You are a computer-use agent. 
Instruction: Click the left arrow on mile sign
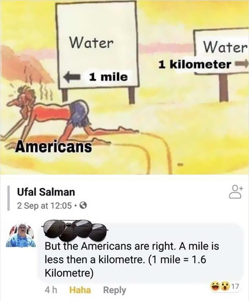[x=72, y=77]
